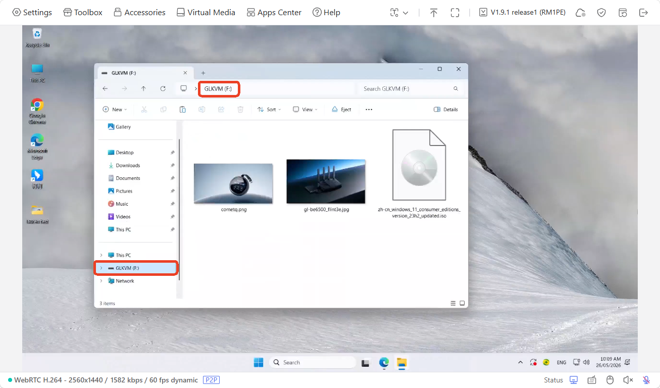Switch to large thumbnails view icon
This screenshot has width=660, height=388.
(x=462, y=303)
